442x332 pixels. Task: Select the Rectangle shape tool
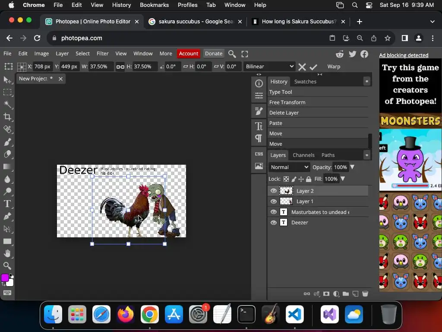(x=7, y=241)
